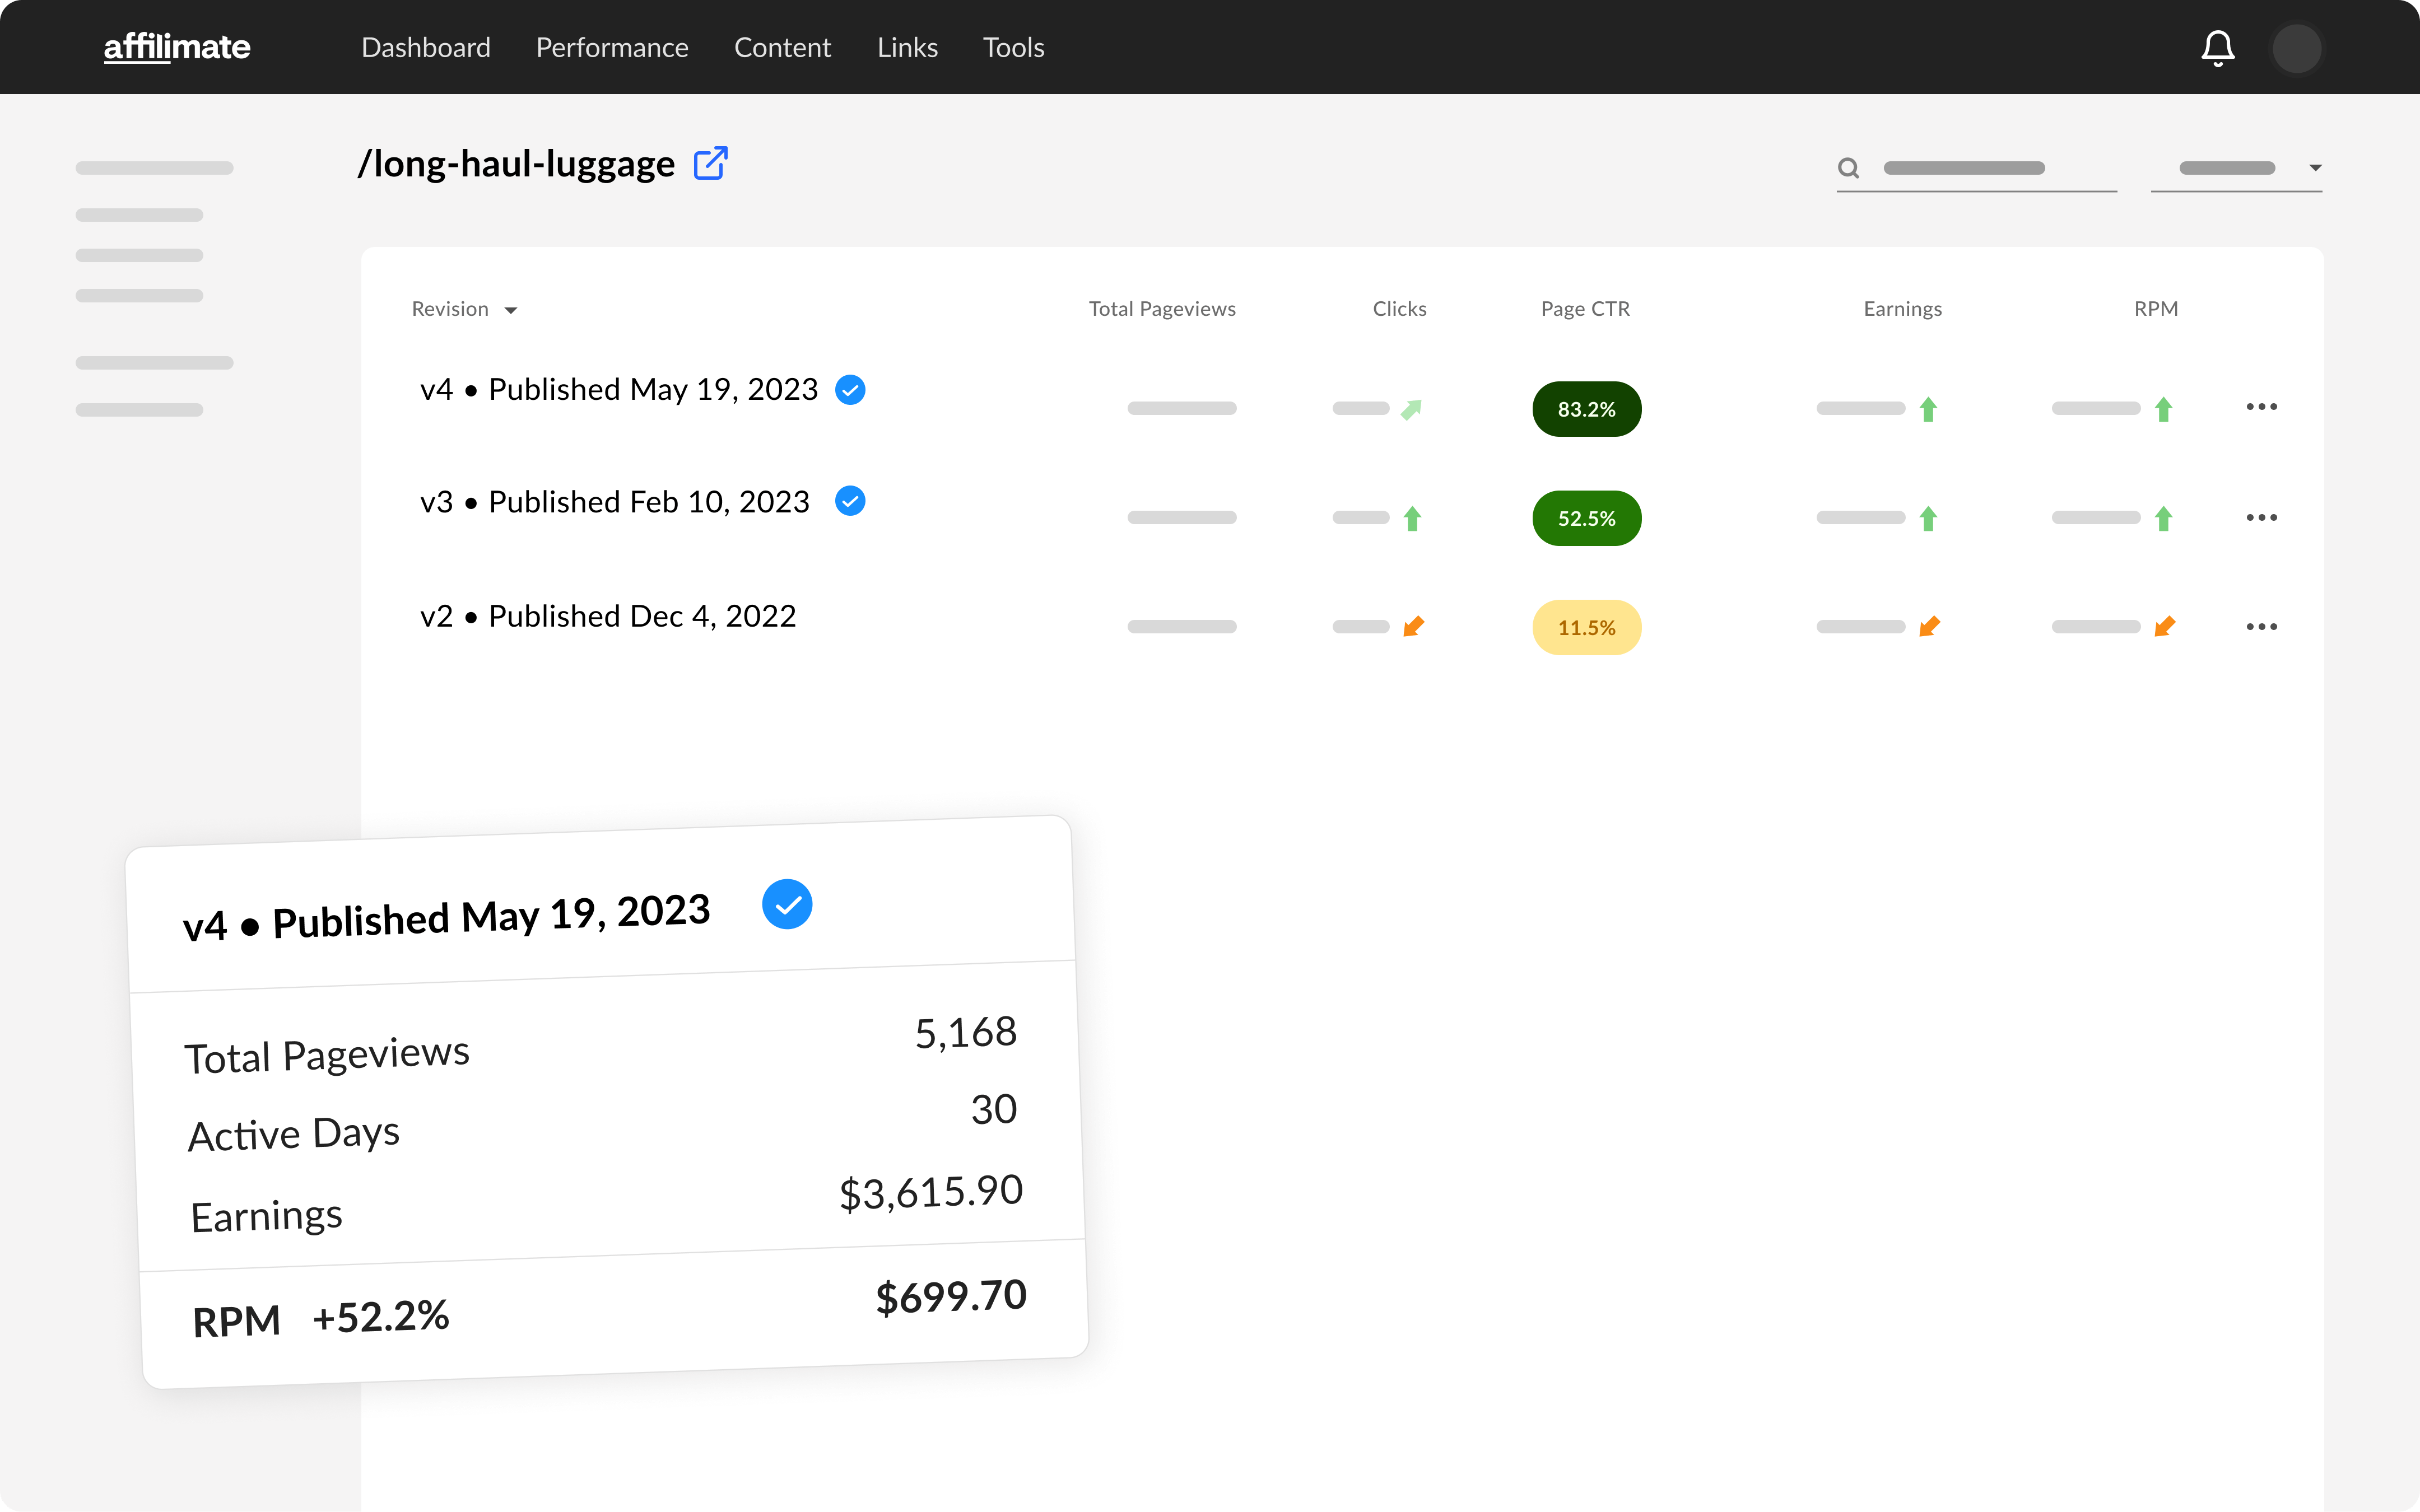Go to the Performance menu
The height and width of the screenshot is (1512, 2420).
(612, 47)
